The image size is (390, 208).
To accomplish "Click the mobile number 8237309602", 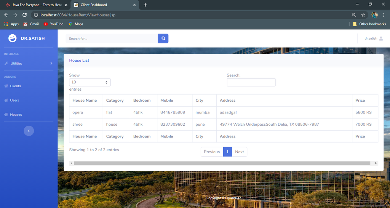I will (x=173, y=125).
